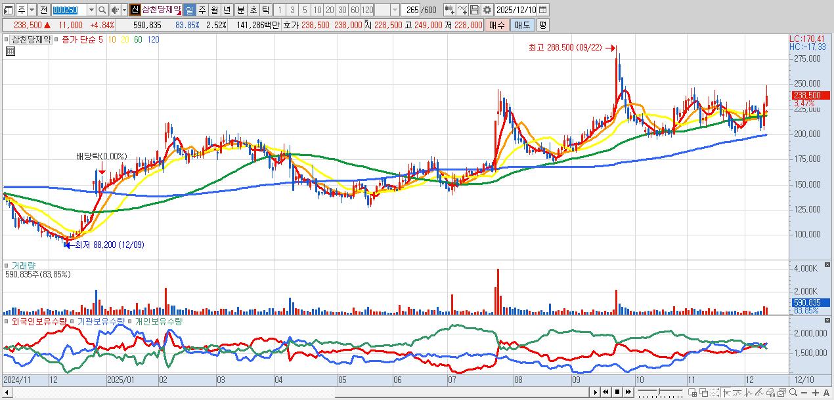The height and width of the screenshot is (400, 834).
Task: Click the 기관보유수량 legend marker
Action: pos(74,321)
